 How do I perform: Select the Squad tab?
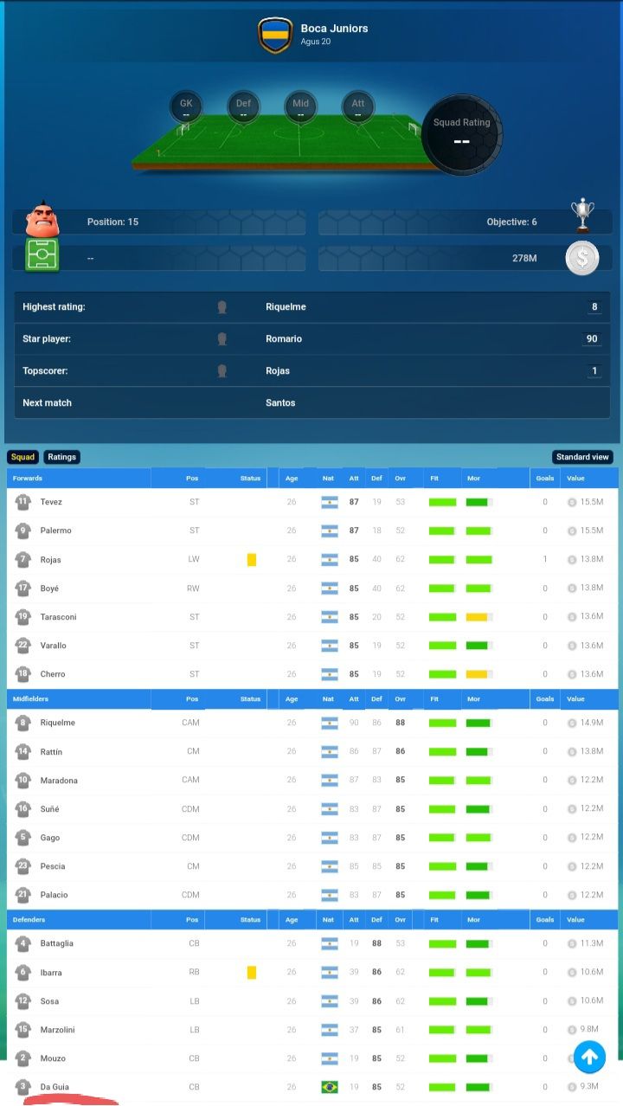coord(22,457)
